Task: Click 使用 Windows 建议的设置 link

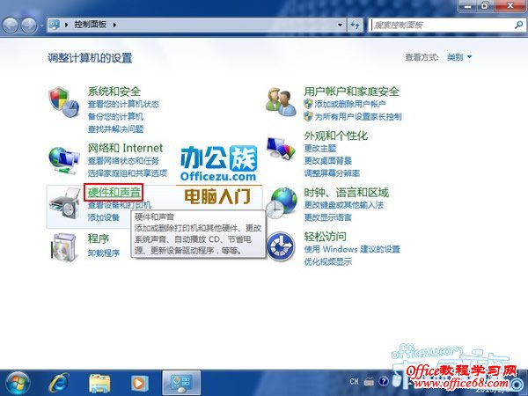Action: pos(352,249)
